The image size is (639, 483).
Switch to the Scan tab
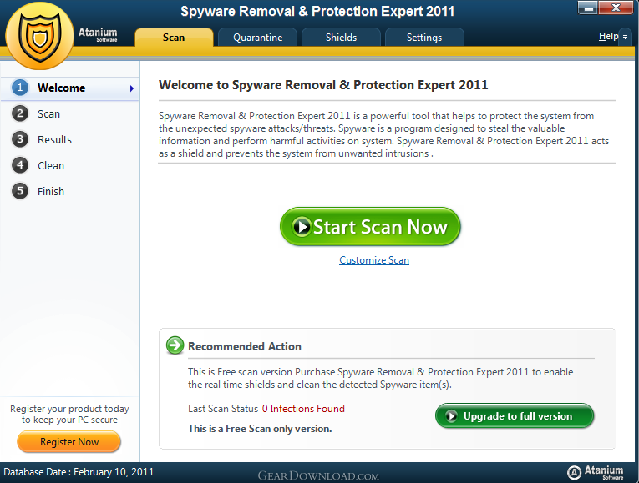[x=174, y=38]
